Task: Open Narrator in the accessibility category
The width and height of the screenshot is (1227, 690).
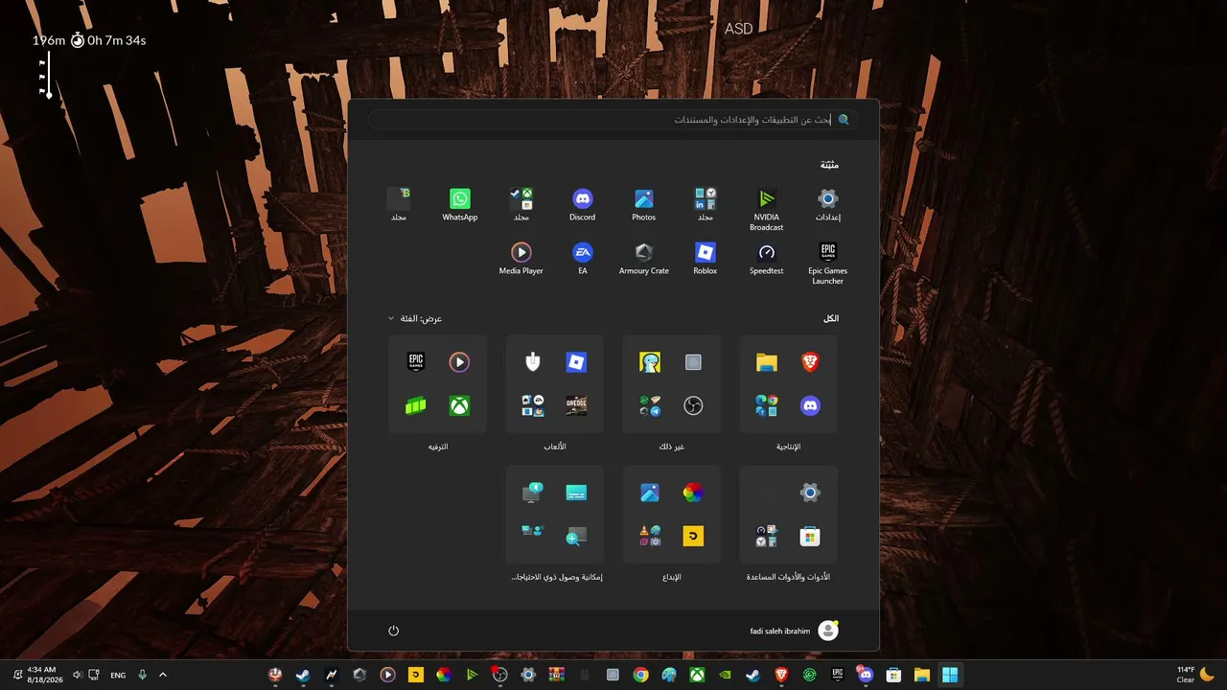Action: pyautogui.click(x=532, y=493)
